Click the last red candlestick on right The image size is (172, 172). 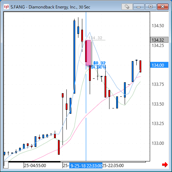tap(141, 66)
